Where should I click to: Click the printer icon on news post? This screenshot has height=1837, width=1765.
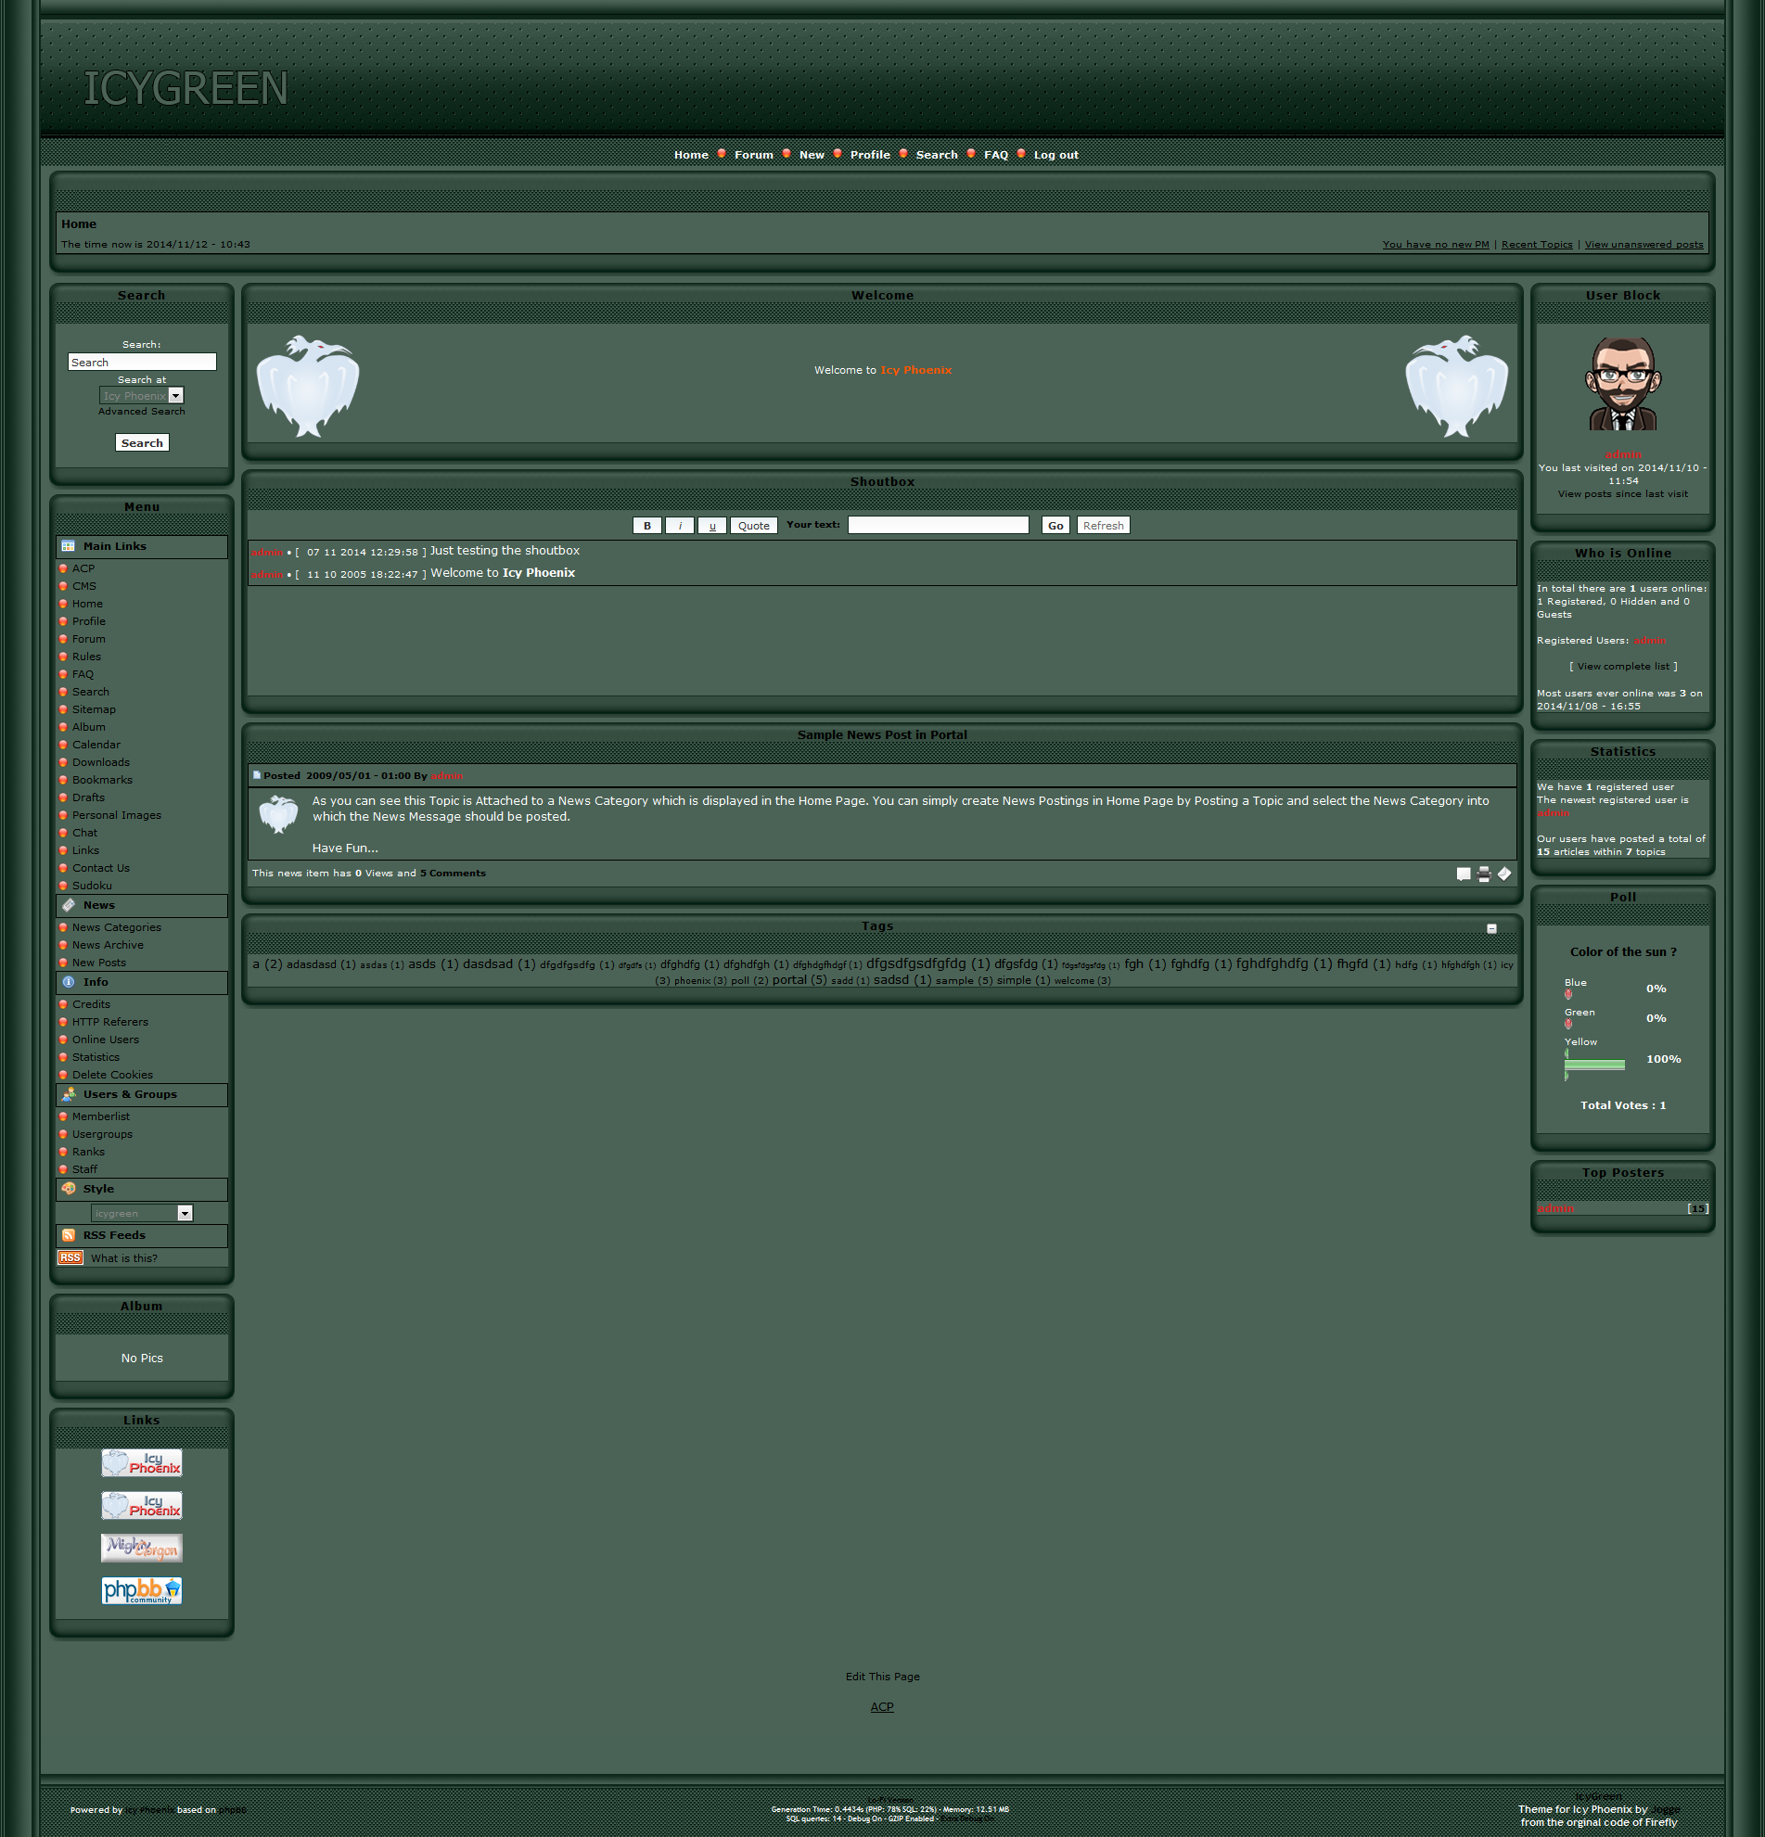tap(1483, 874)
